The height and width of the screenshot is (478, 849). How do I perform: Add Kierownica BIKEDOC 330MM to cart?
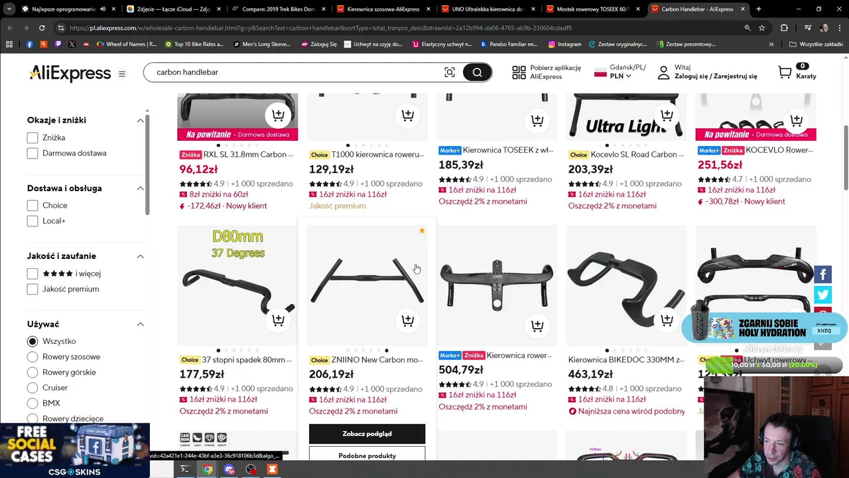(x=667, y=321)
